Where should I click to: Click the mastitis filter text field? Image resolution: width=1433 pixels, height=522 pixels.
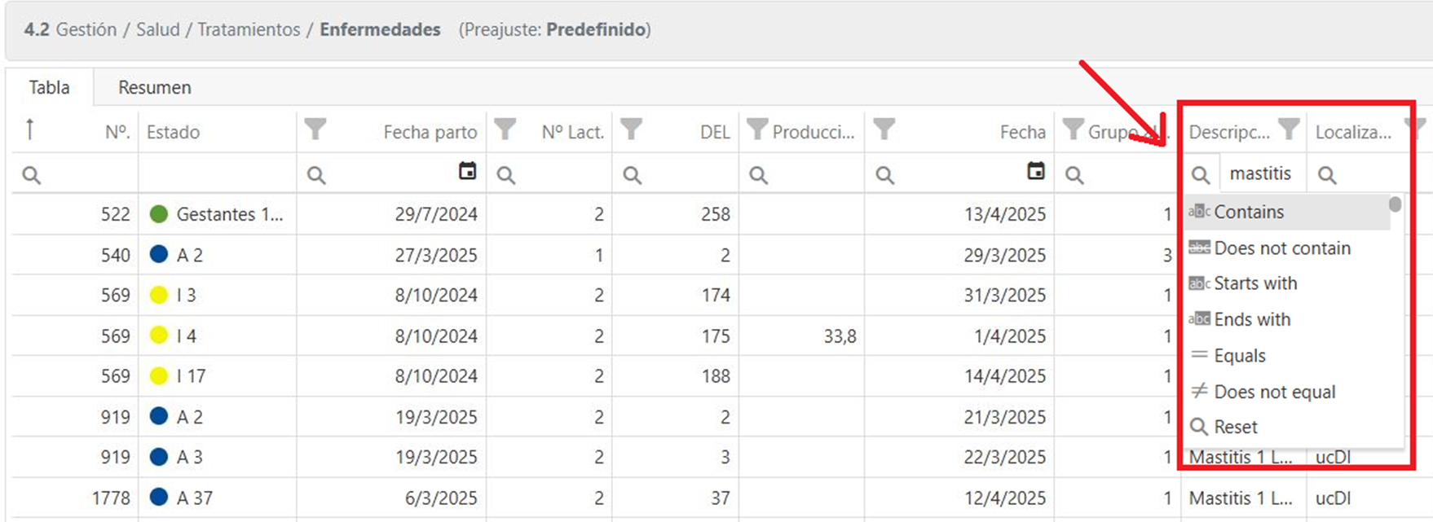(x=1262, y=173)
